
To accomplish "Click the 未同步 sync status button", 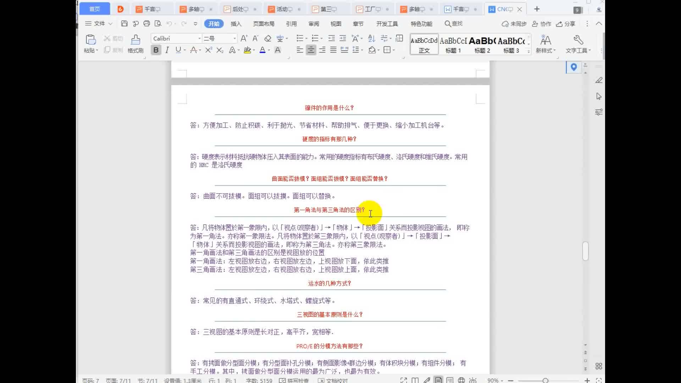I will (x=514, y=24).
